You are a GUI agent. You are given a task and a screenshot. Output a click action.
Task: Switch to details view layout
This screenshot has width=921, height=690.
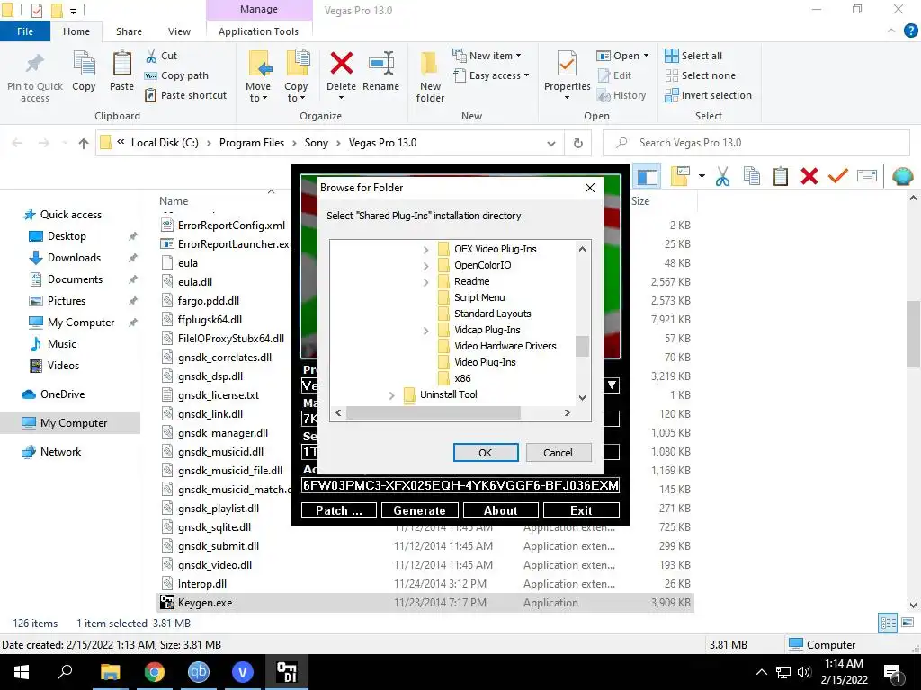(x=888, y=624)
